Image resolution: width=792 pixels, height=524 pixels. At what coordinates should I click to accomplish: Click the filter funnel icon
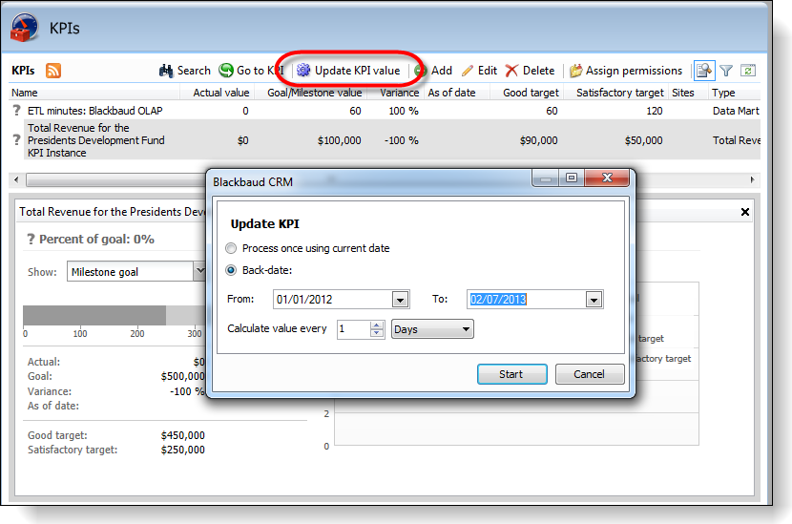726,71
